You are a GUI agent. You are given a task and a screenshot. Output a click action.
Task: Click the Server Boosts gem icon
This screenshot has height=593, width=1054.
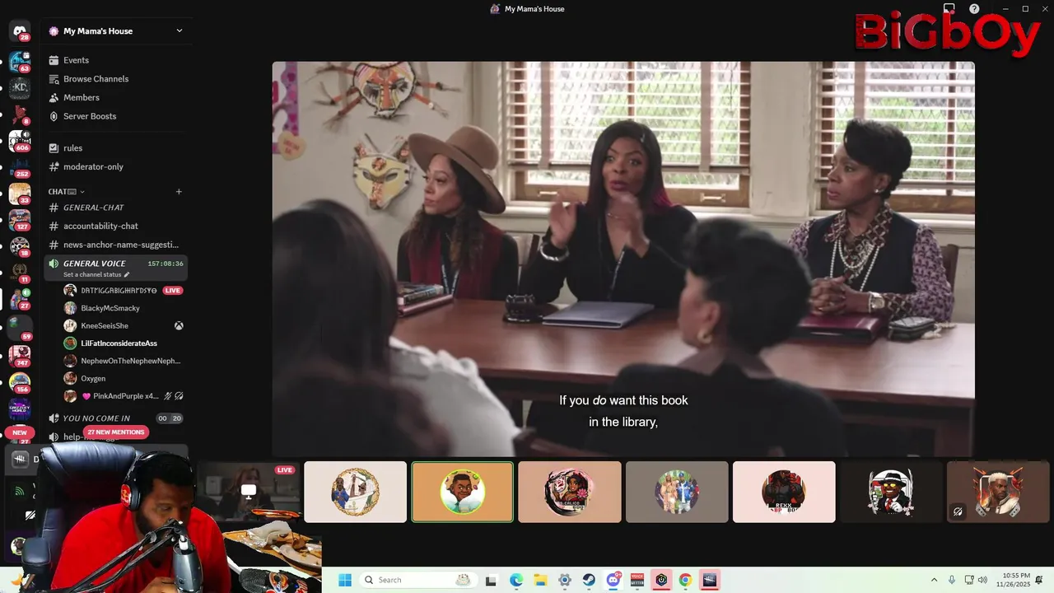(x=54, y=116)
